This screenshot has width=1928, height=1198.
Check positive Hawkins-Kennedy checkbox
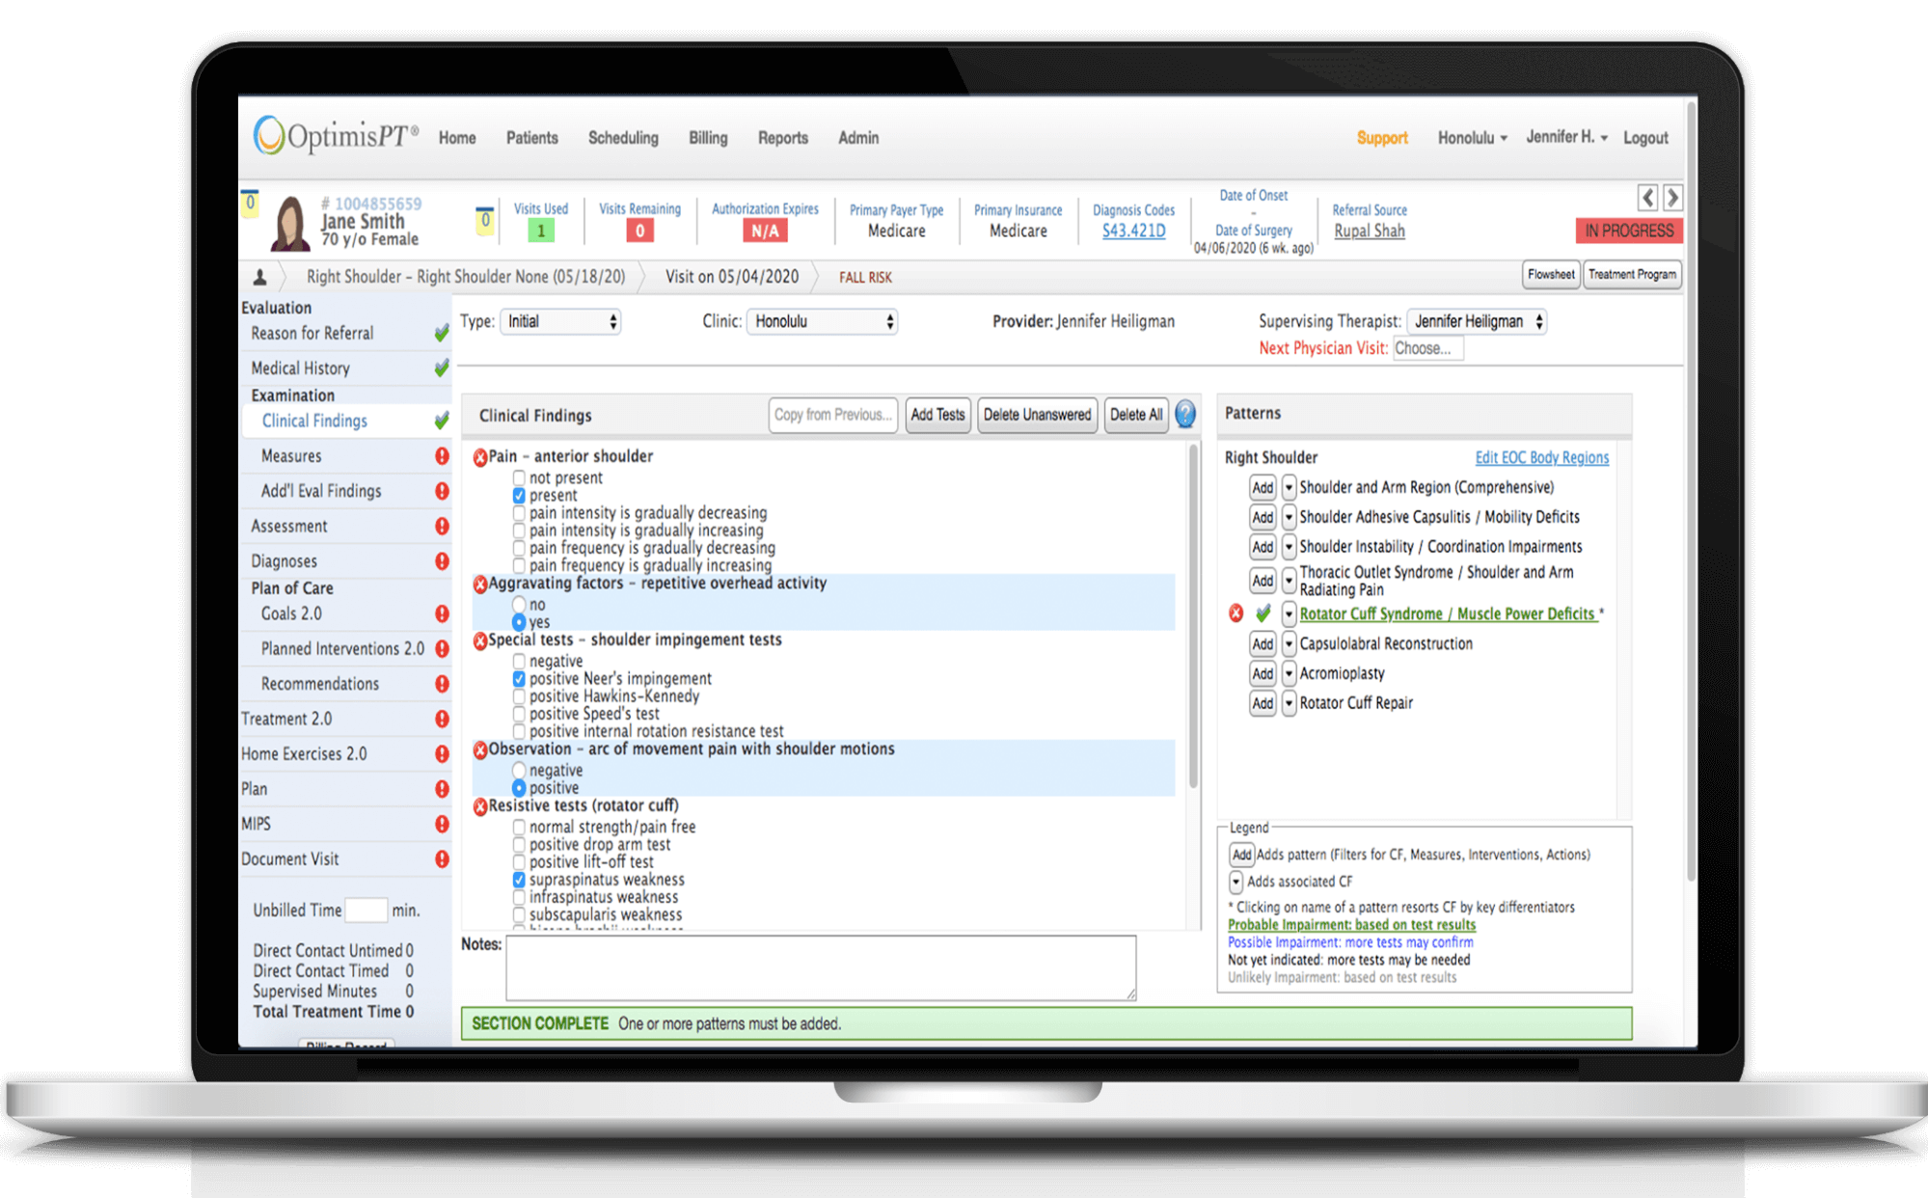pyautogui.click(x=519, y=696)
